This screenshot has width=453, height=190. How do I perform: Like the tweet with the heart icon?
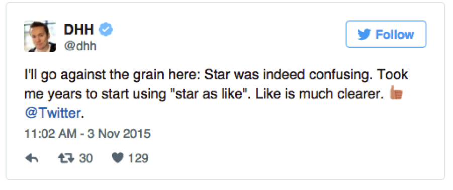pos(118,158)
